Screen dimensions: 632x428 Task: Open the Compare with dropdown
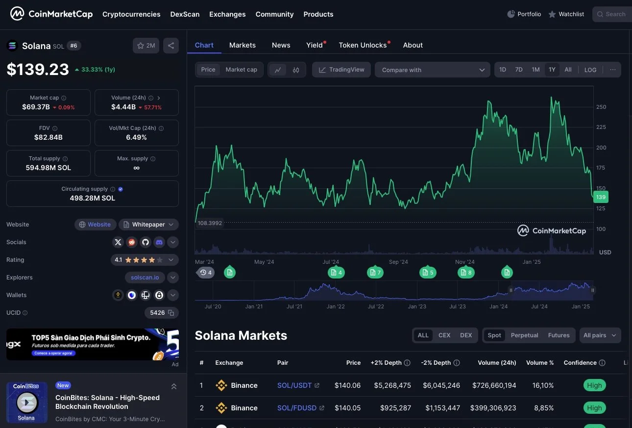tap(433, 70)
